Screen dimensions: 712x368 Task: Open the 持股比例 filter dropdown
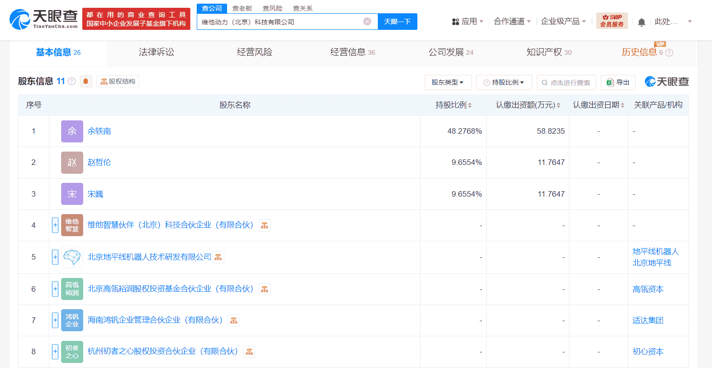(504, 82)
